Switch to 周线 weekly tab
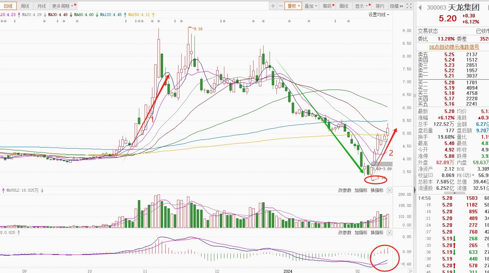This screenshot has height=273, width=489. (x=25, y=6)
